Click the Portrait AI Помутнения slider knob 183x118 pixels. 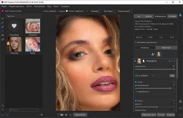(174, 69)
